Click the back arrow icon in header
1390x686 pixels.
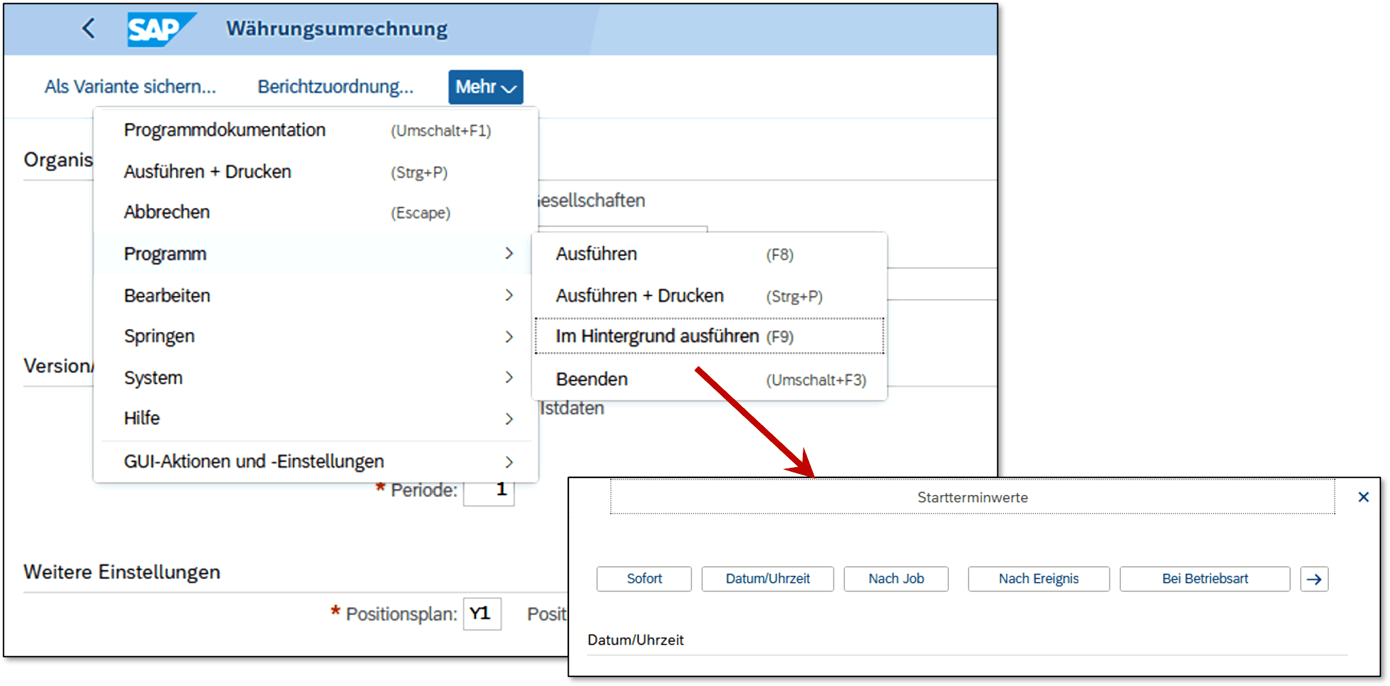click(88, 29)
